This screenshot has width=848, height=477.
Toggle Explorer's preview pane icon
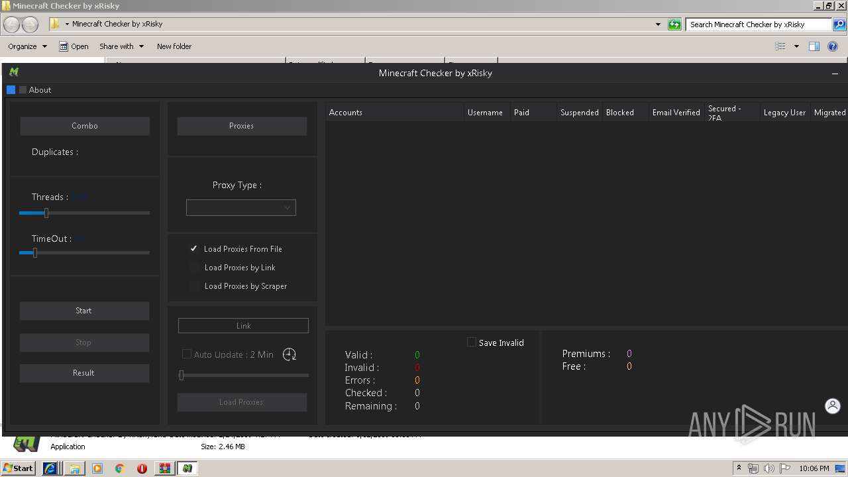[x=814, y=46]
